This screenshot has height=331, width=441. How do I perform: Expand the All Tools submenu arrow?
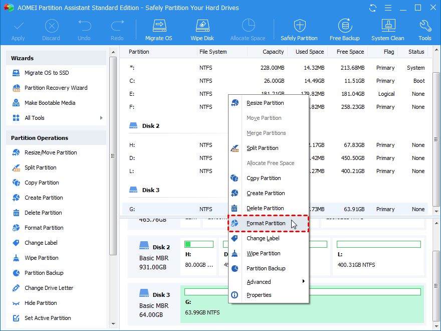(101, 118)
